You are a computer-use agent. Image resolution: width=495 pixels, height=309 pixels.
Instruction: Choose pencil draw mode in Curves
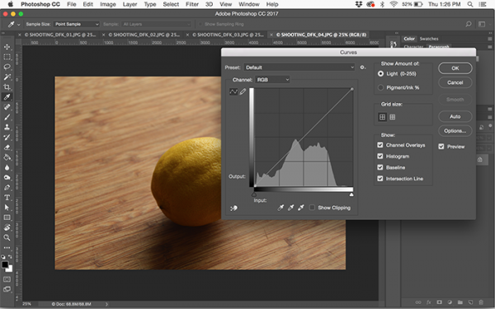(x=243, y=91)
